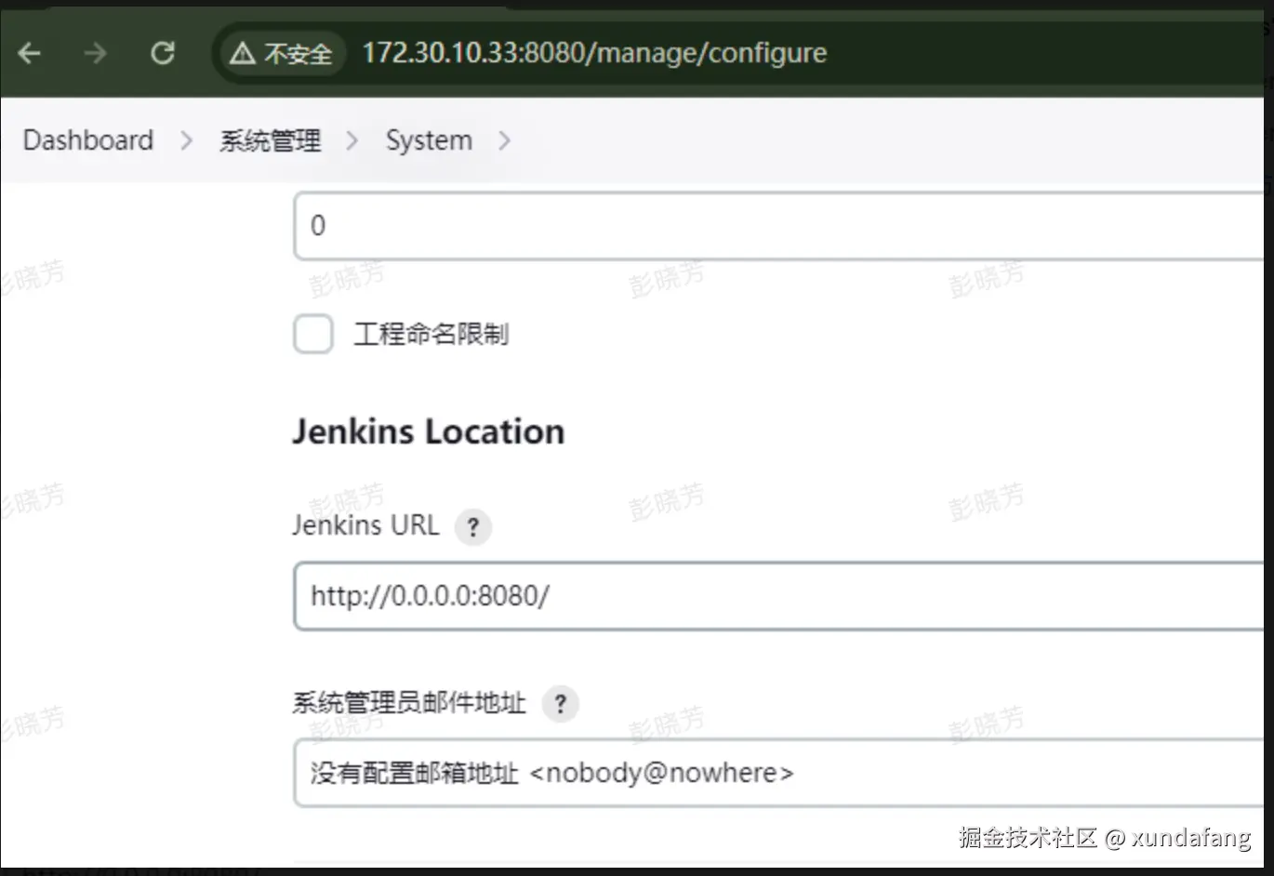Show help for 系统管理员邮件地址

[560, 704]
